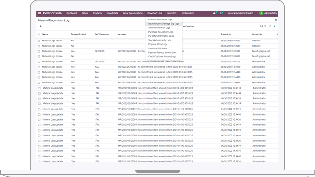Screen dimensions: 315x177
Task: Open optional columns toggle at table header
Action: coord(277,34)
